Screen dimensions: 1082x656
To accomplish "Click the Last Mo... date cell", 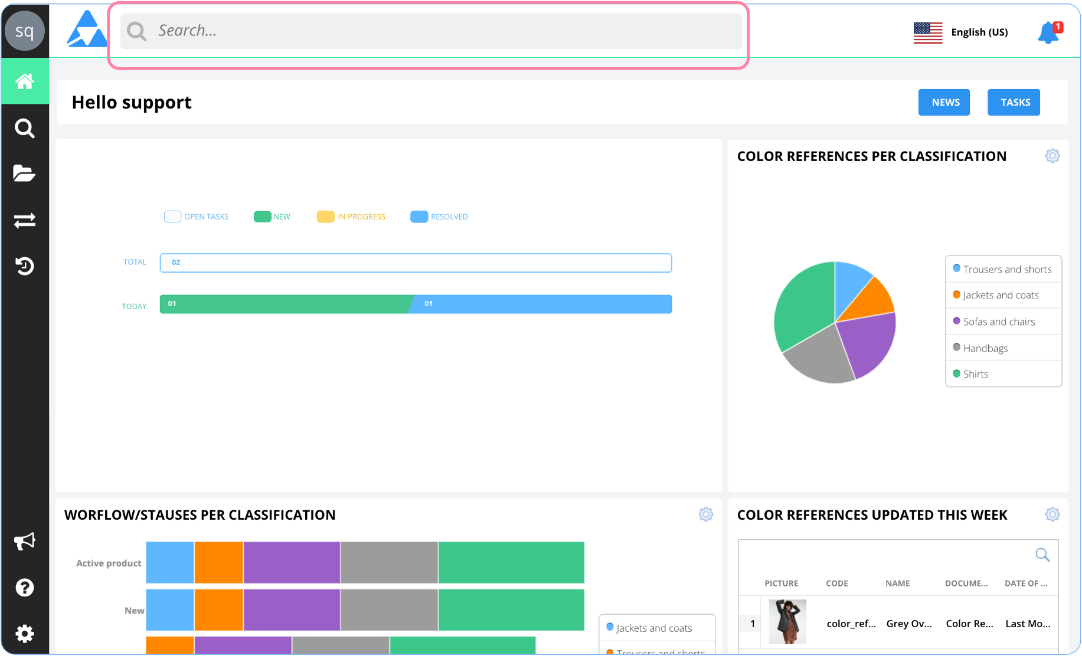I will tap(1028, 624).
